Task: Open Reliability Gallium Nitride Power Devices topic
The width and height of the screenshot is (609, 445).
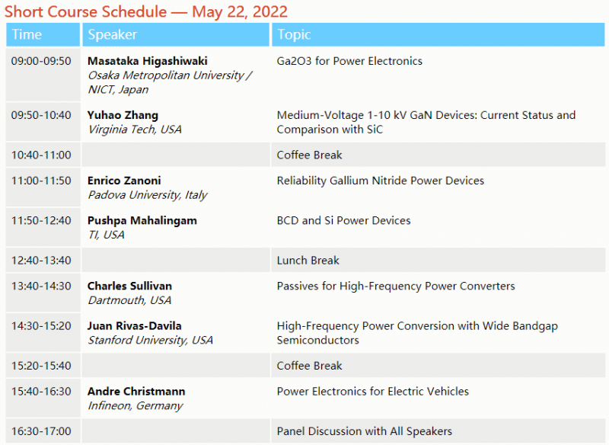Action: [x=380, y=181]
